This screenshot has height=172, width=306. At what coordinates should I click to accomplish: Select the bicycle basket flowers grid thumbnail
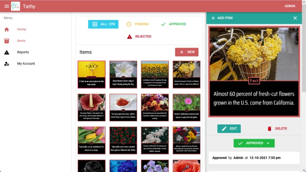(186, 74)
